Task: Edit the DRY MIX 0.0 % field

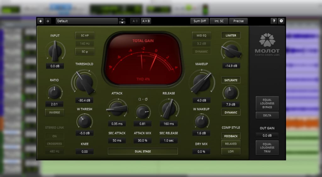Action: pyautogui.click(x=201, y=152)
